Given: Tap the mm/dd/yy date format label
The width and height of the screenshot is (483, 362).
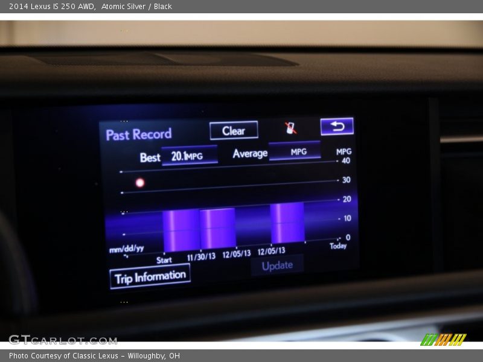Looking at the screenshot, I should pyautogui.click(x=126, y=249).
